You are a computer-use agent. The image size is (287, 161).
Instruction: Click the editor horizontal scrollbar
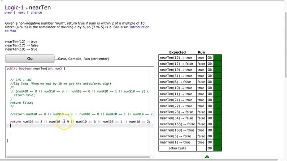point(78,157)
